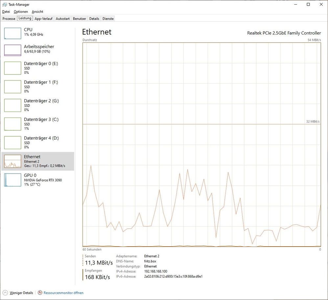Click the Adaptername value Ethernet 2
Viewport: 328px width, 300px height.
pos(152,256)
